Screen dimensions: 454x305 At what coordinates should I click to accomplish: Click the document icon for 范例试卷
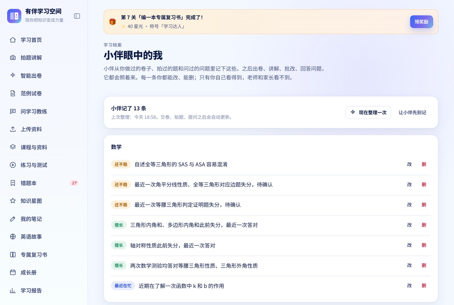[13, 93]
